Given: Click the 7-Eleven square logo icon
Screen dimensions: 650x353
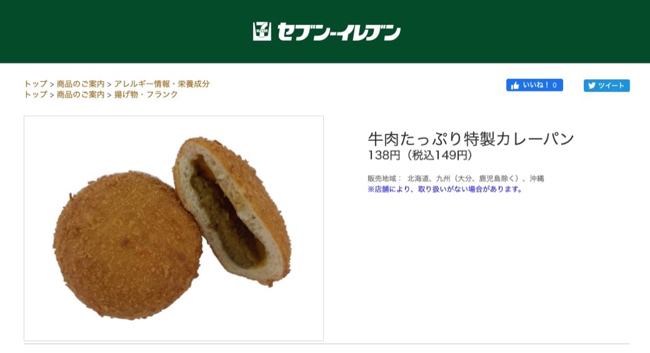Looking at the screenshot, I should point(262,32).
